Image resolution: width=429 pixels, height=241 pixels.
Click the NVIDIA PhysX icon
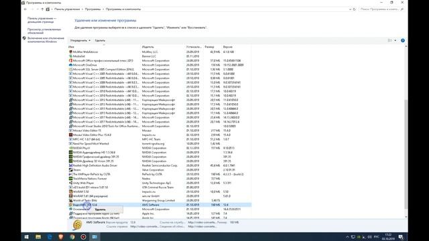[70, 148]
